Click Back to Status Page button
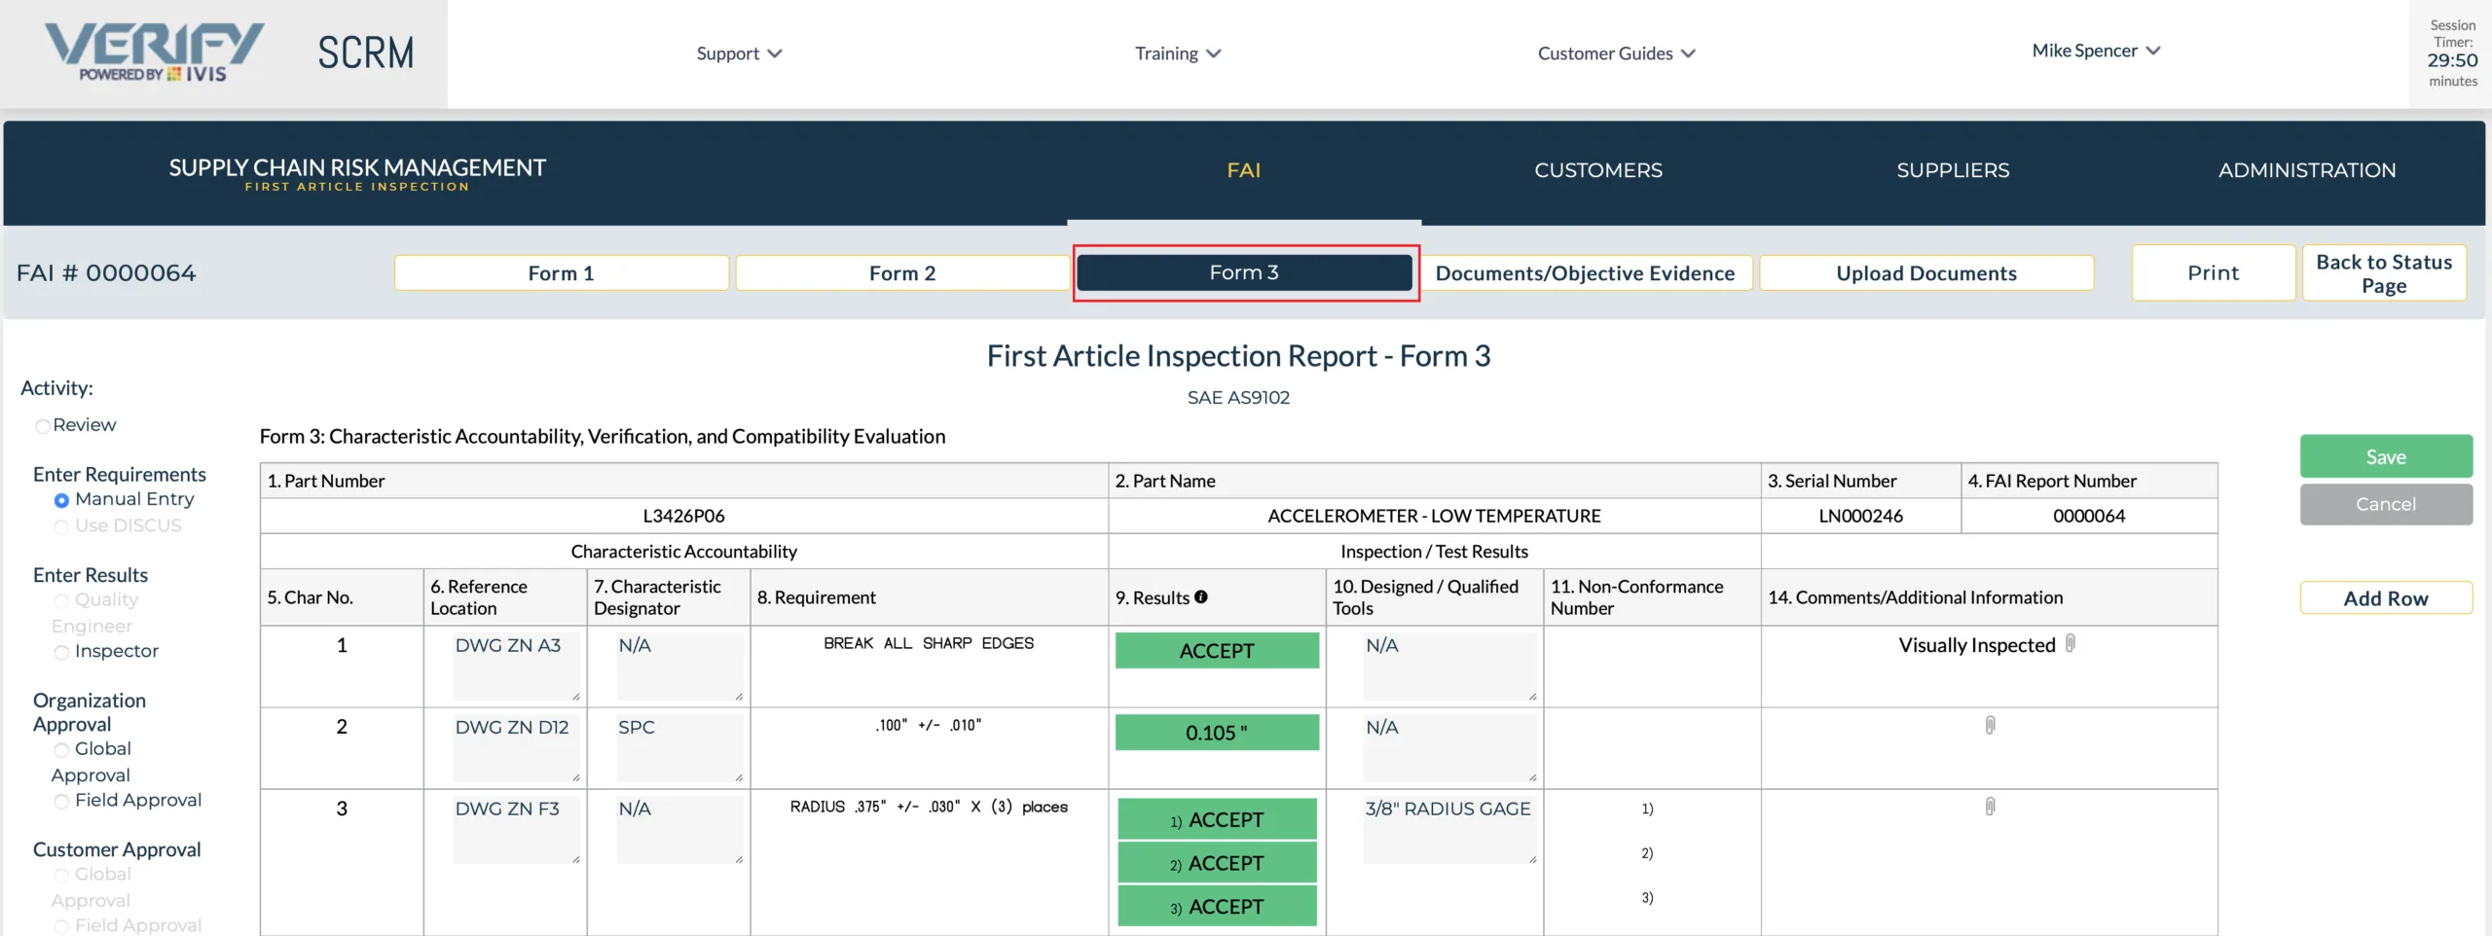Image resolution: width=2492 pixels, height=936 pixels. [x=2384, y=273]
